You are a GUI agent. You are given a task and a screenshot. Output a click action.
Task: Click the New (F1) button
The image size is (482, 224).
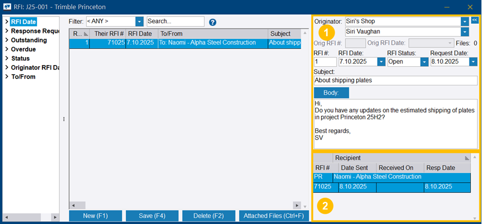coord(96,216)
